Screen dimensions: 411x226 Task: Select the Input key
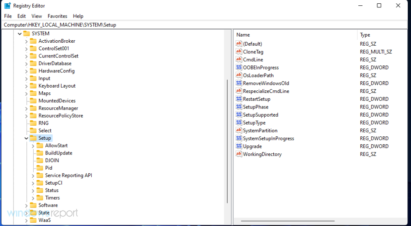44,78
